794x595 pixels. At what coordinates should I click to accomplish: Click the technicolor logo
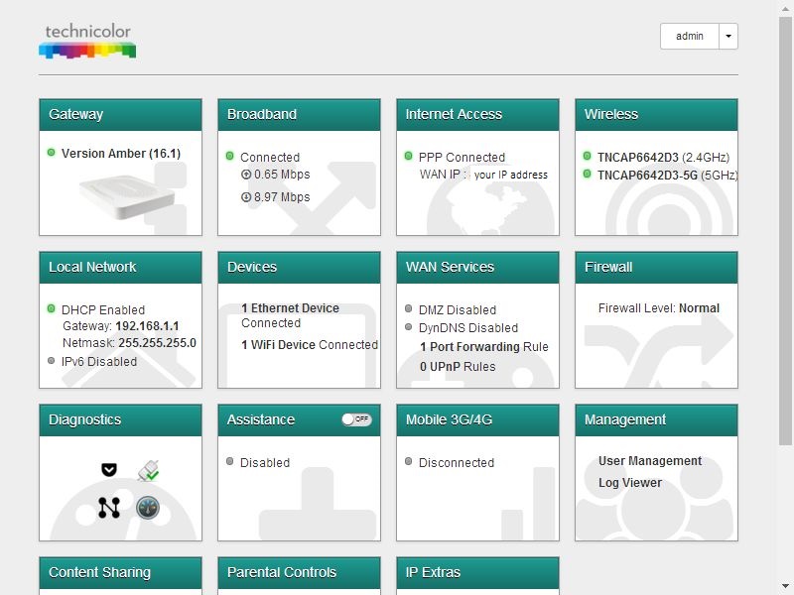pos(87,41)
